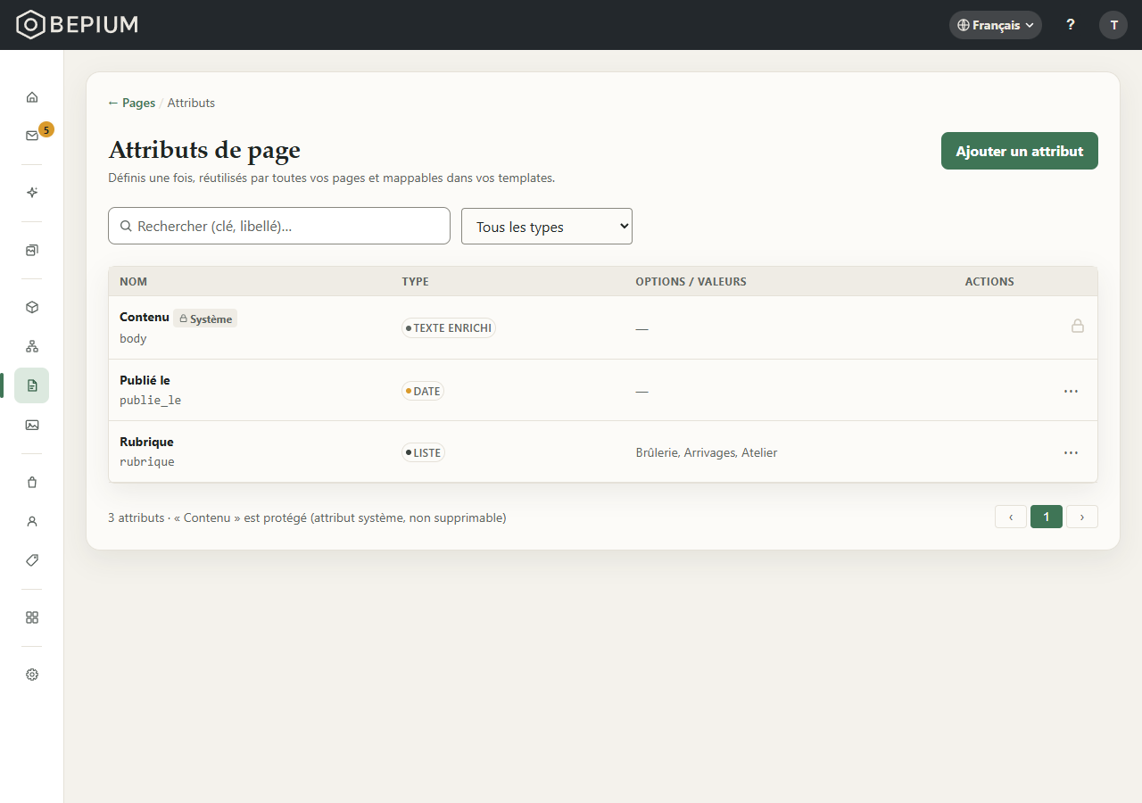Click the OPTIONS / VALEURS column header
The image size is (1142, 803).
[x=691, y=281]
